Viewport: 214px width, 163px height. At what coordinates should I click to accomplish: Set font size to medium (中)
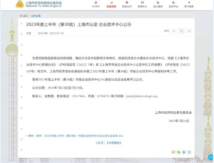(182, 31)
